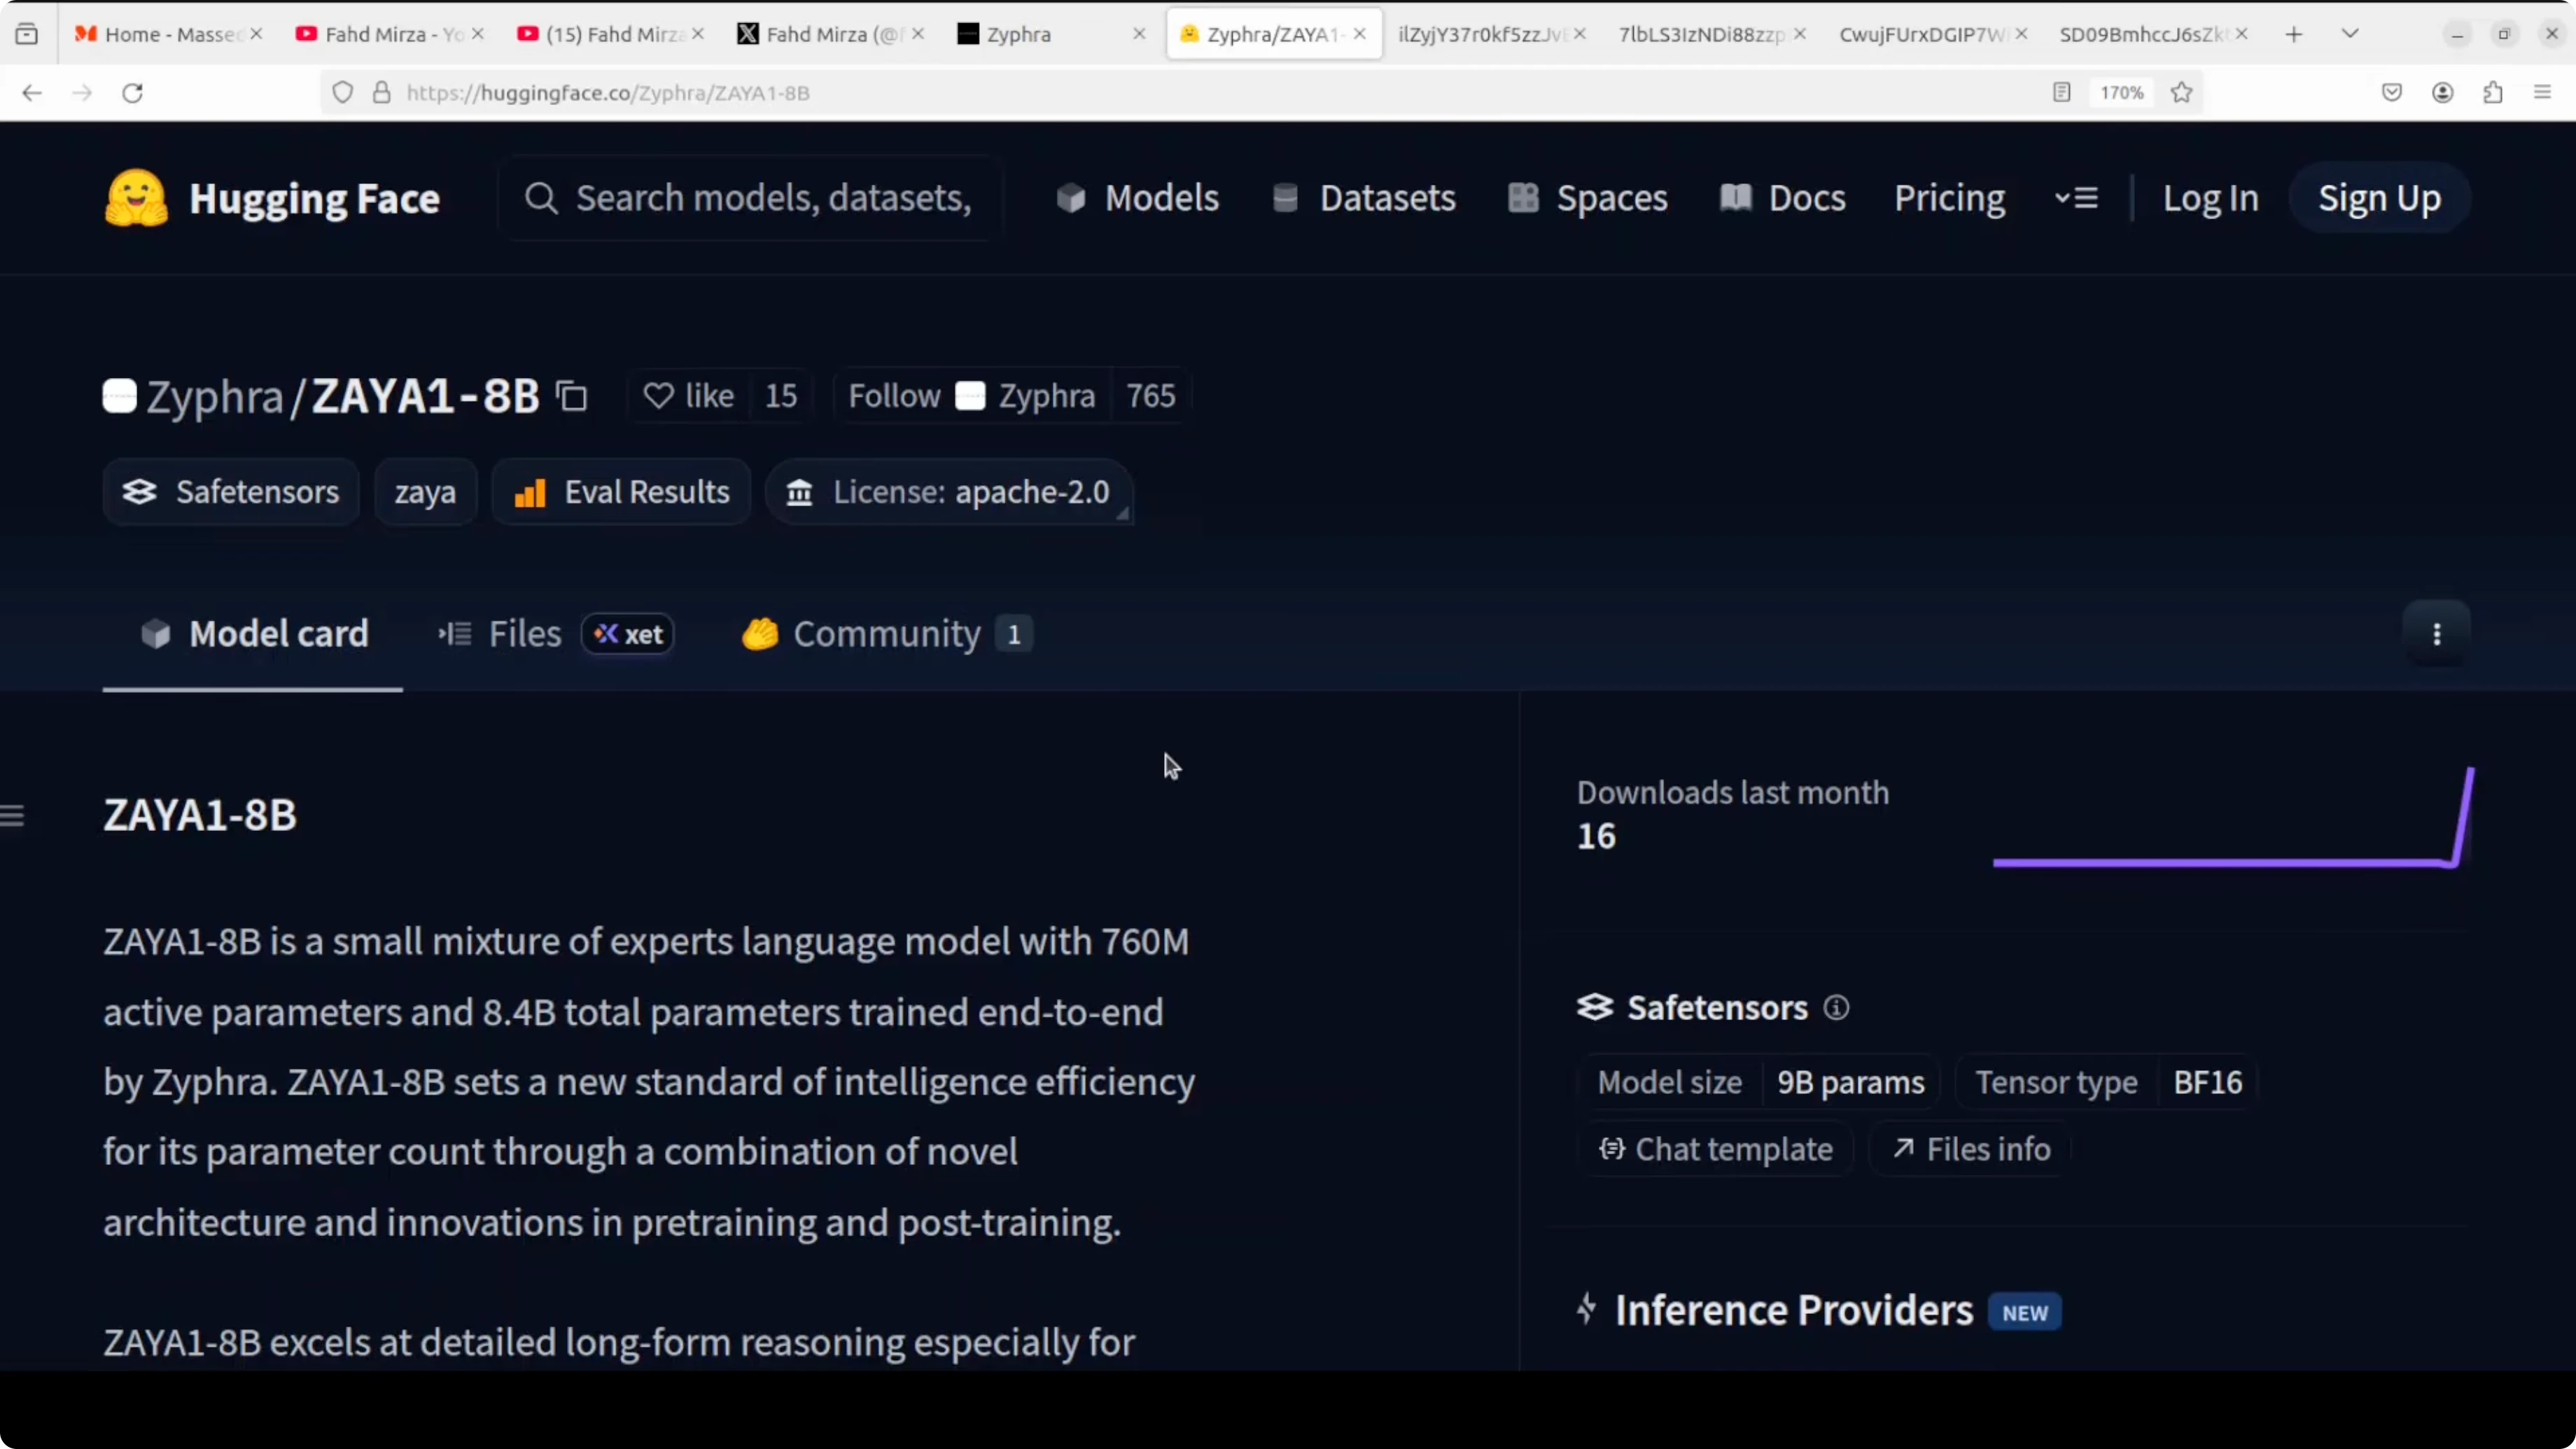Screen dimensions: 2576x1449
Task: Click the Zyphra organization avatar before model name
Action: point(120,396)
